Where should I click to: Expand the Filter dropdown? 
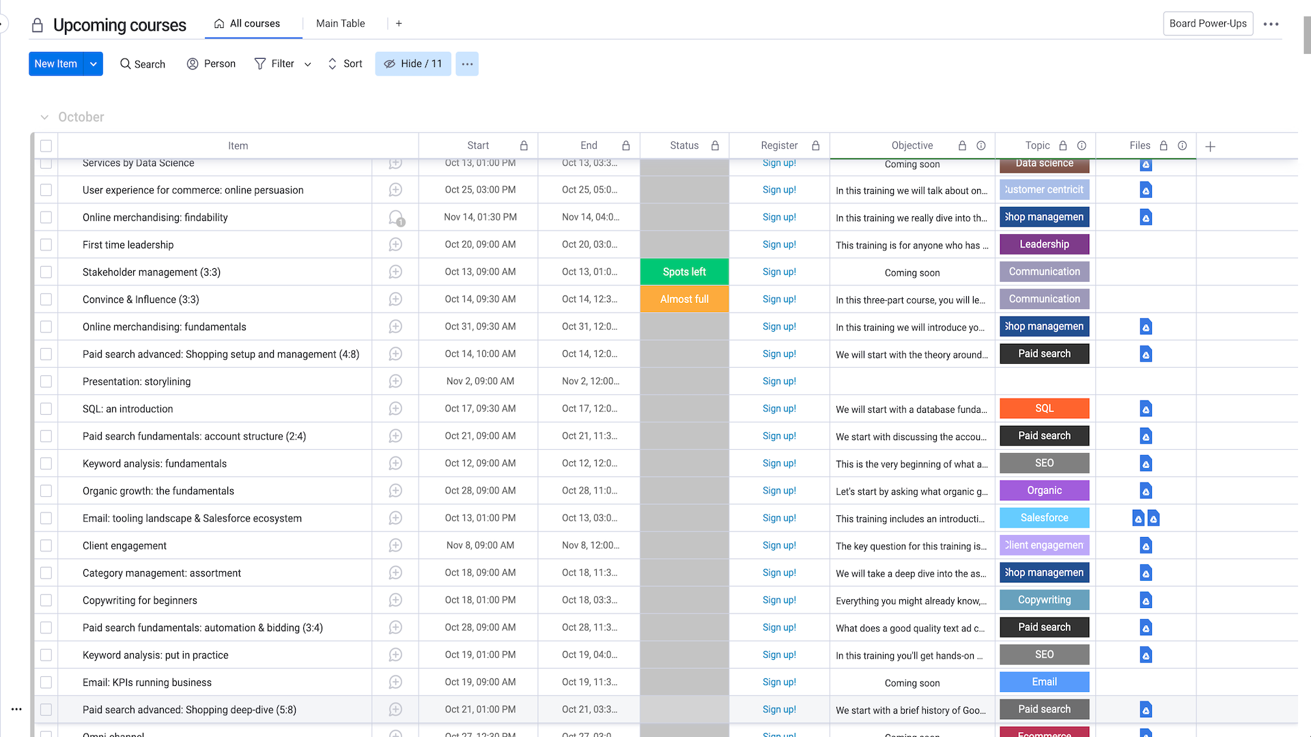click(307, 63)
